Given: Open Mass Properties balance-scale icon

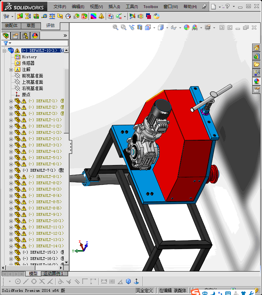Looking at the screenshot, I should click(x=52, y=16).
